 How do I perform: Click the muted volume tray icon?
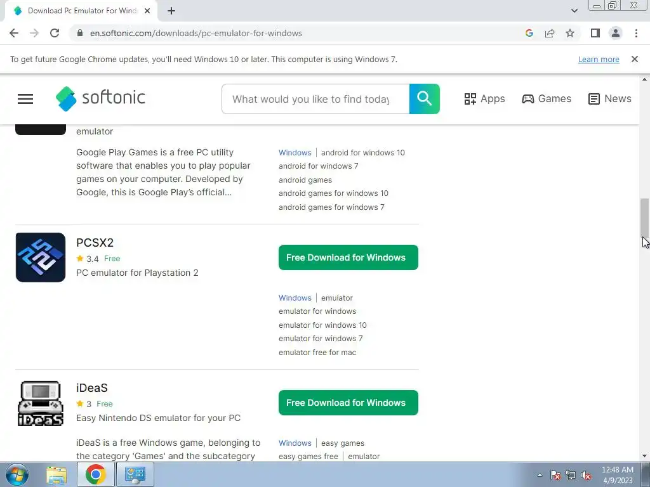(x=586, y=475)
